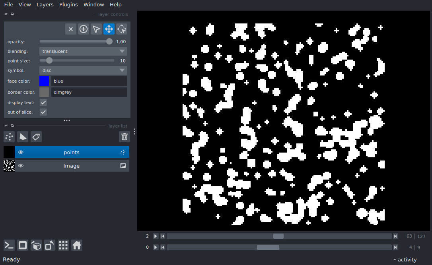The image size is (432, 265).
Task: Reset view with the home icon
Action: click(x=77, y=245)
